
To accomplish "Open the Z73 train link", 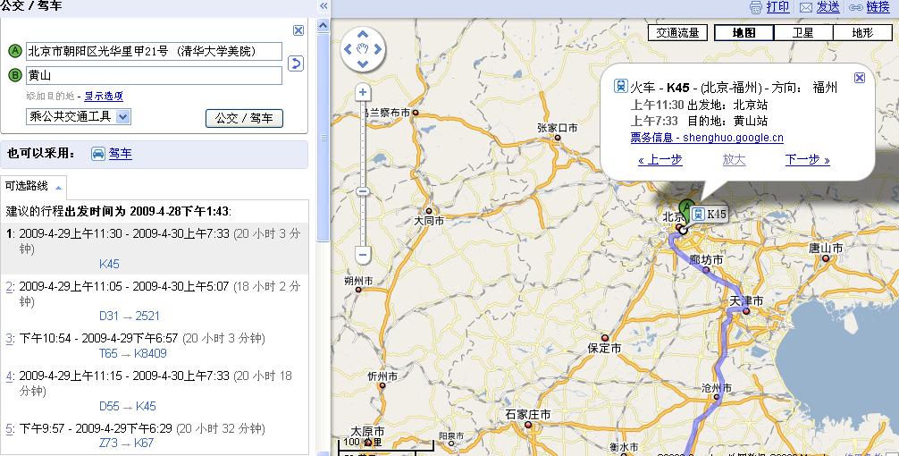I will pyautogui.click(x=108, y=443).
